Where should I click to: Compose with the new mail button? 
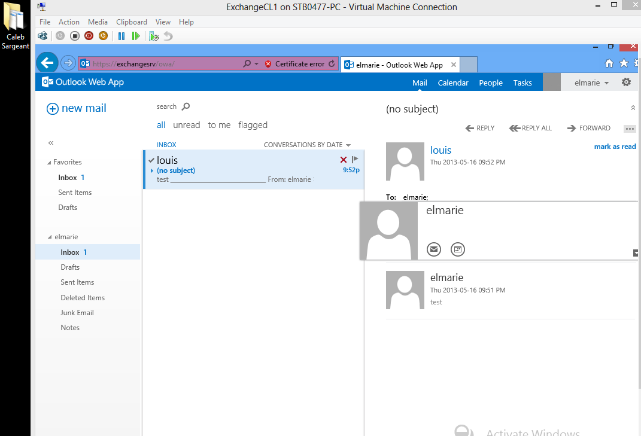tap(77, 108)
